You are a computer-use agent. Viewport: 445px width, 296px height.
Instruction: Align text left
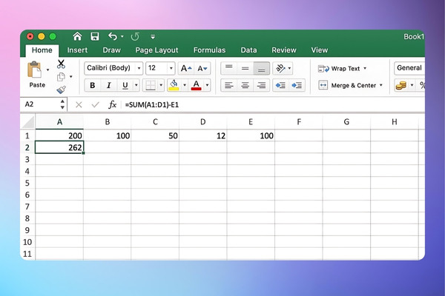point(228,85)
